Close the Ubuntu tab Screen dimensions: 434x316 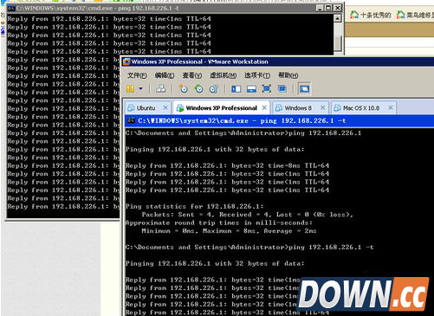pyautogui.click(x=165, y=107)
